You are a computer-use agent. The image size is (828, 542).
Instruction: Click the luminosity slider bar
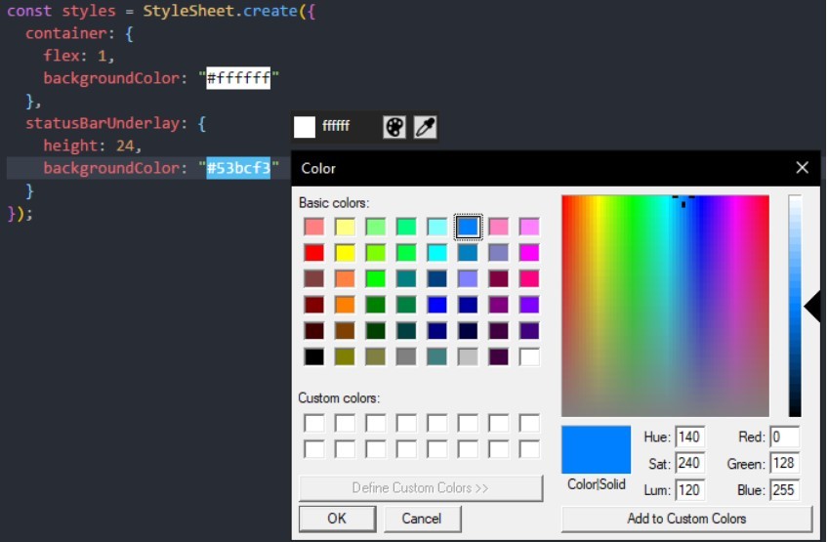coord(795,306)
